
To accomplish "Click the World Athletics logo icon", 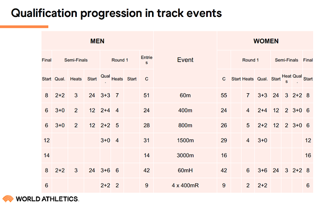I will (x=8, y=199).
